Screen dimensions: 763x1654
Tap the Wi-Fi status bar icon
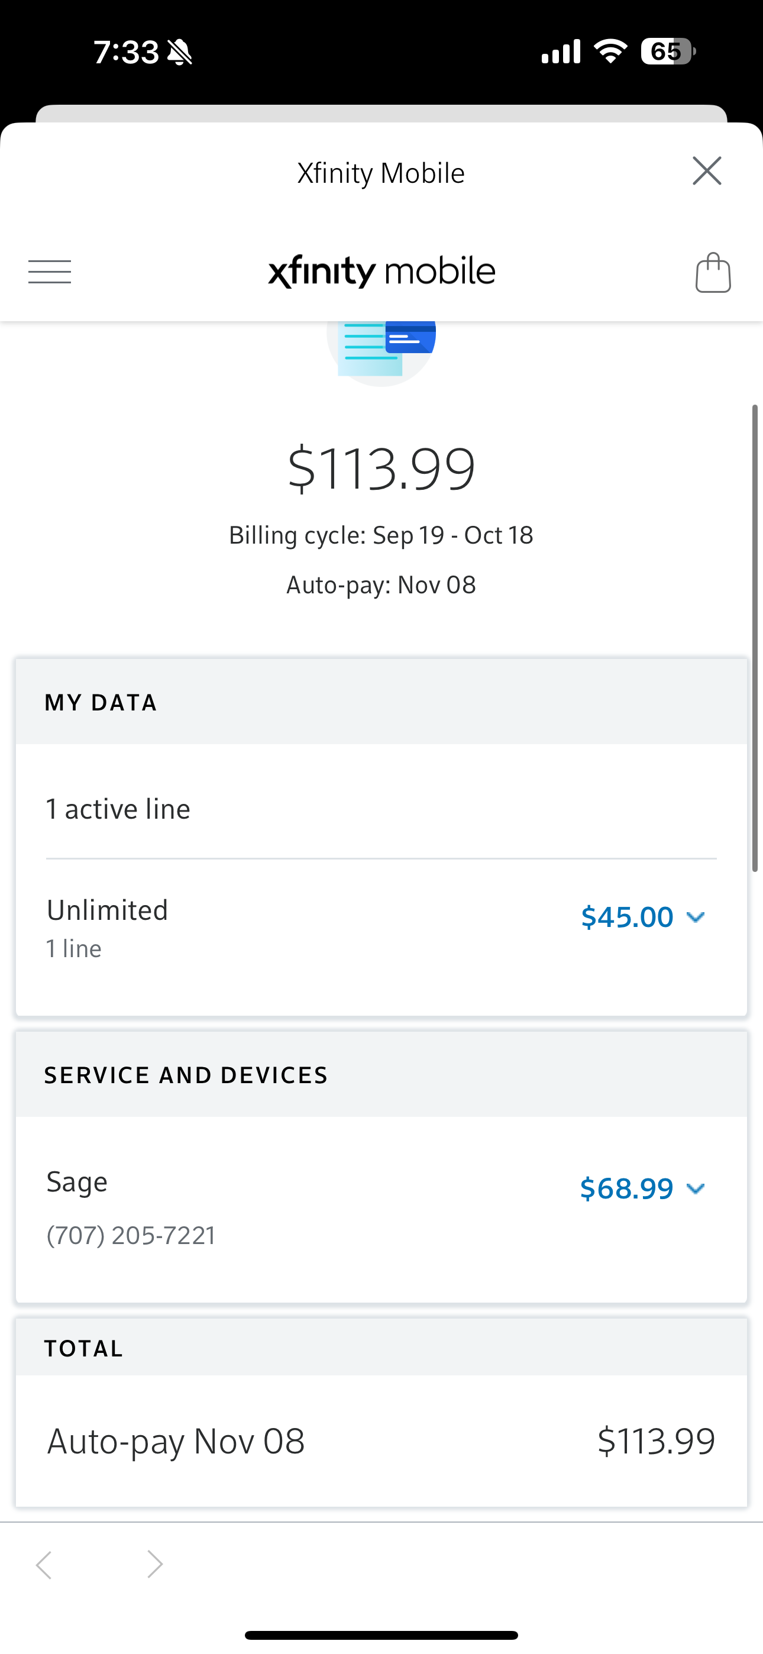coord(611,51)
